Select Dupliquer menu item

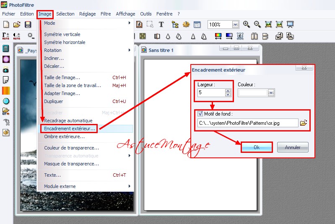pos(86,101)
